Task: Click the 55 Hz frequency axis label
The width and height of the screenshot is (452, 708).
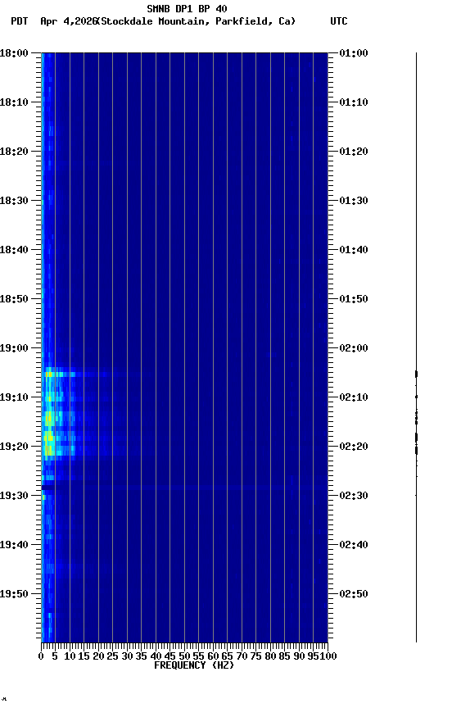Action: coord(198,656)
